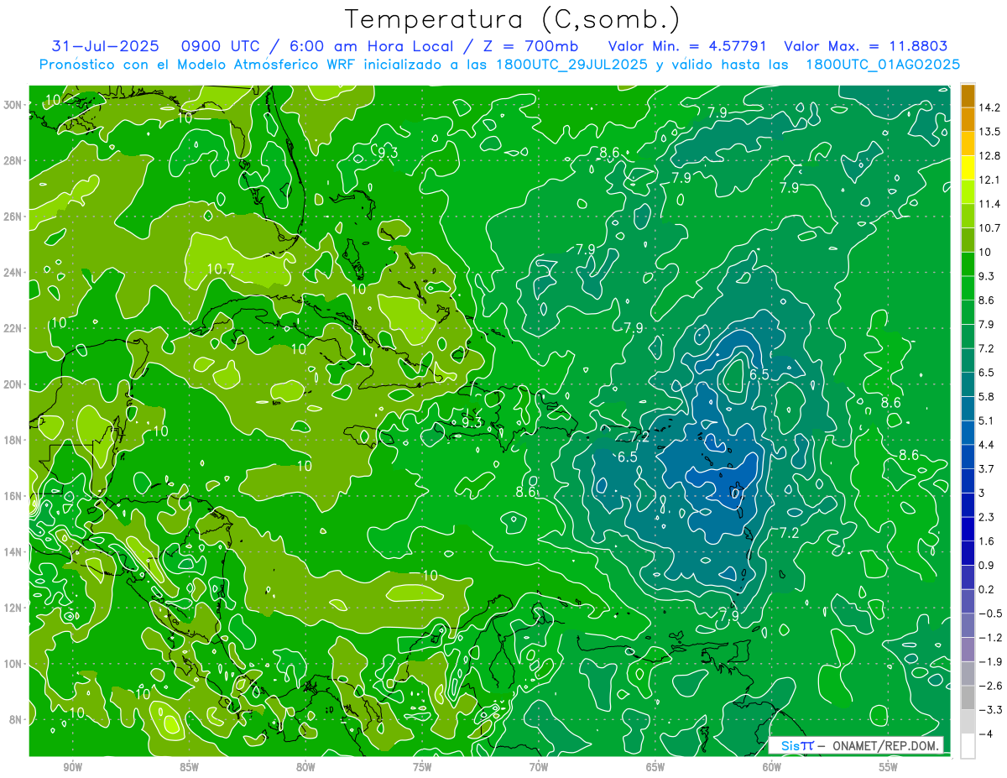Click the valid-until time '1800UTC_01AGO2025'
The height and width of the screenshot is (778, 1007).
point(884,65)
